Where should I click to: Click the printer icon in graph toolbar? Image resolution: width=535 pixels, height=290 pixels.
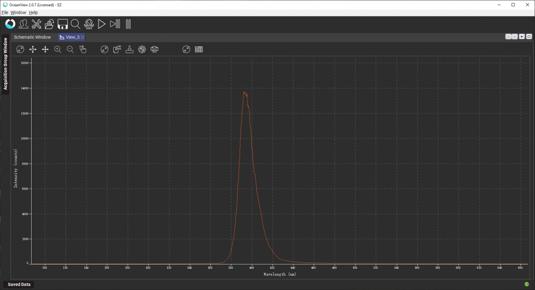[155, 49]
